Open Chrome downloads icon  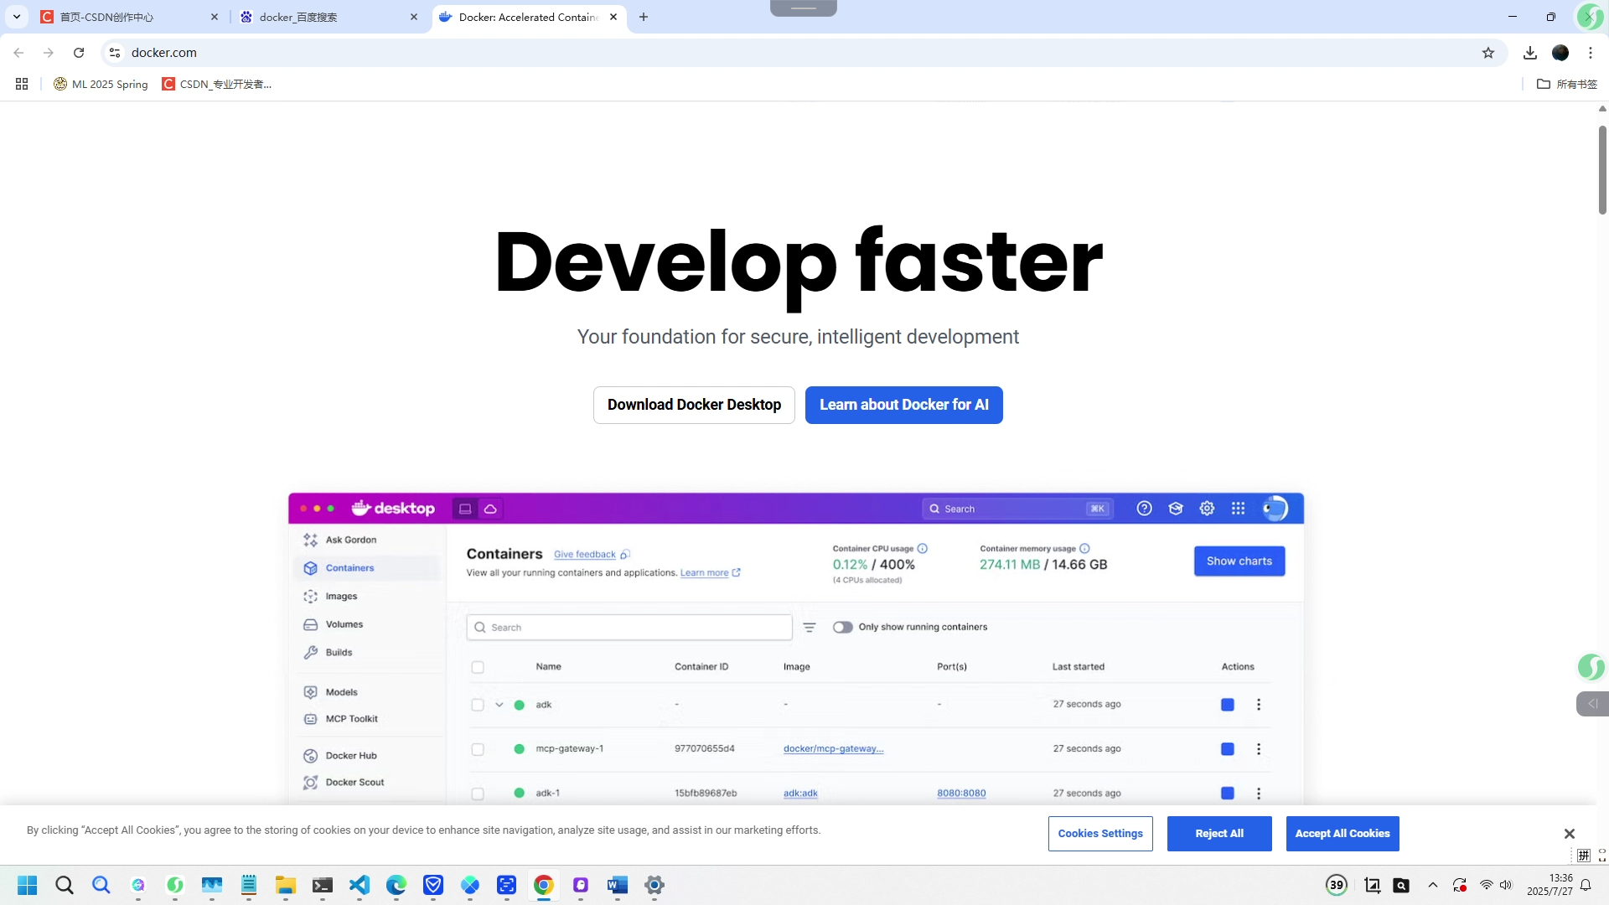pyautogui.click(x=1530, y=53)
